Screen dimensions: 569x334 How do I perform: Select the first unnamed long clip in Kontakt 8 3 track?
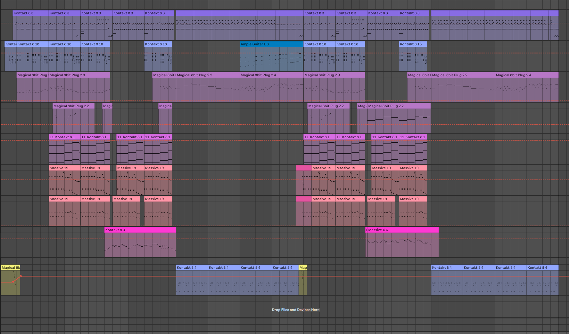click(x=240, y=25)
